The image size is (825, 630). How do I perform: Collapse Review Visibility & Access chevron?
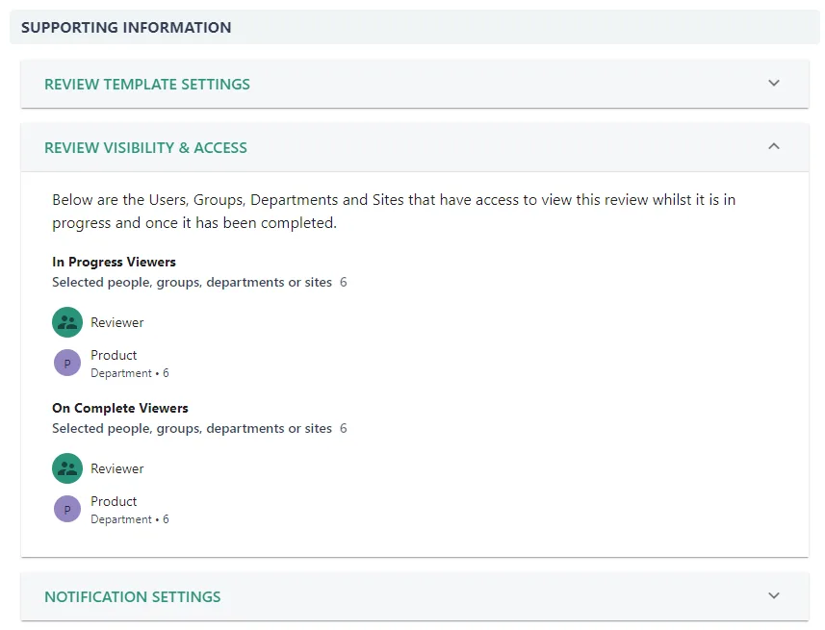click(773, 146)
